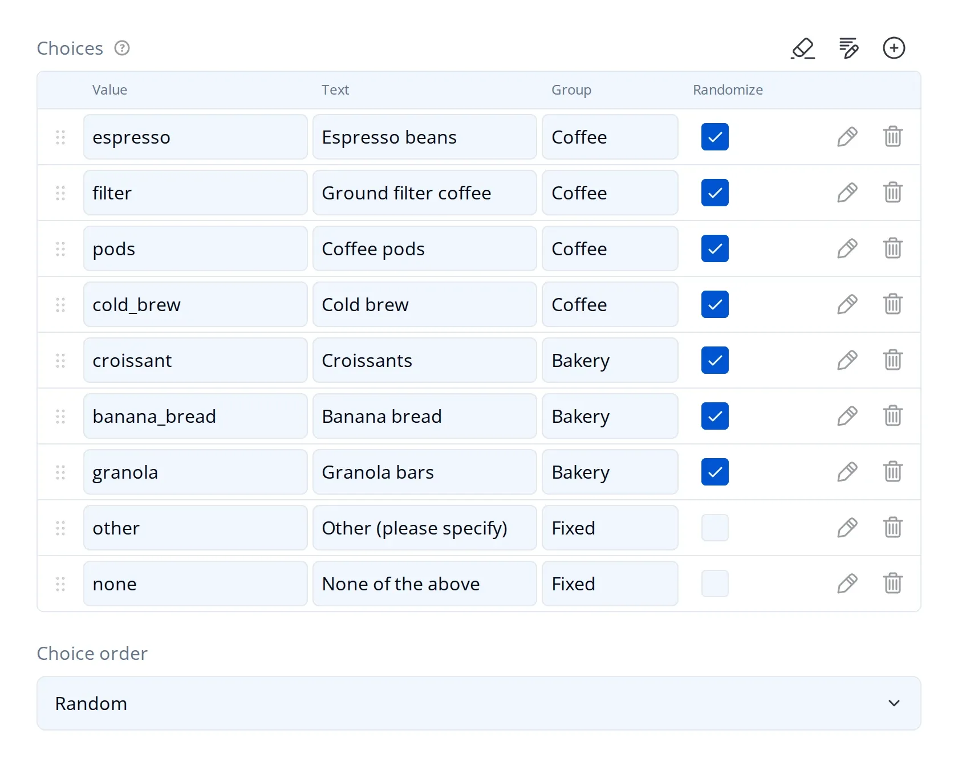The width and height of the screenshot is (958, 767).
Task: Click the Group column header
Action: (571, 90)
